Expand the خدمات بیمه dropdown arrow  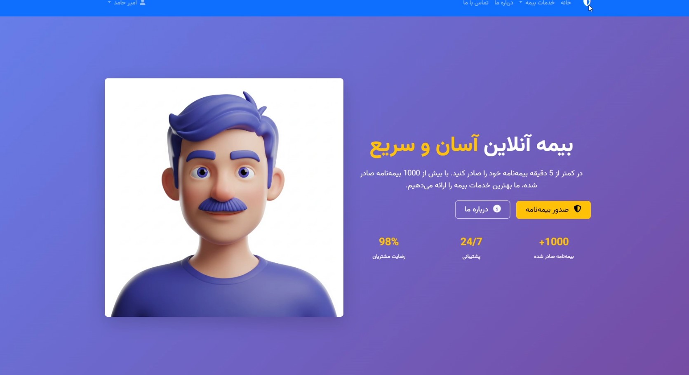pyautogui.click(x=520, y=2)
